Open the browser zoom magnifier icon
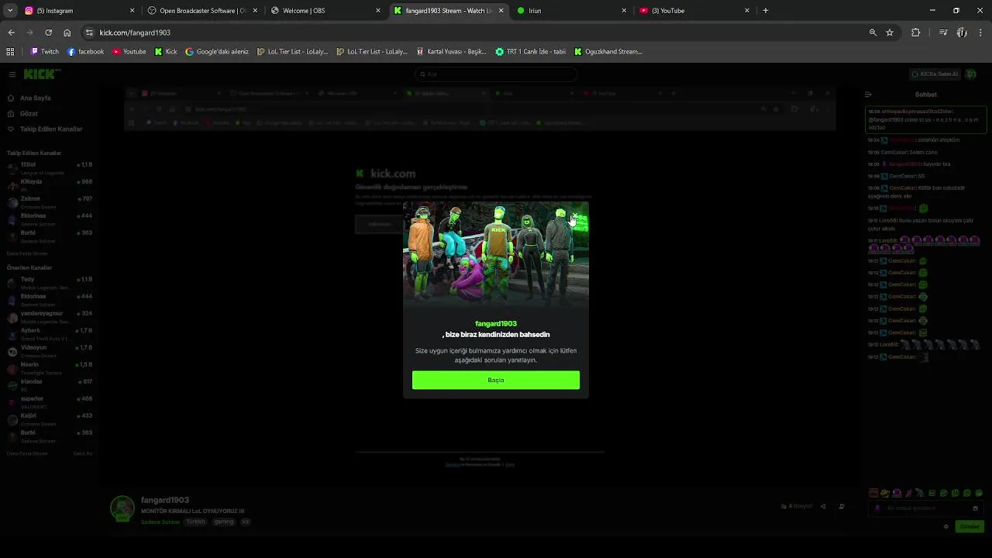This screenshot has width=992, height=558. pyautogui.click(x=873, y=33)
